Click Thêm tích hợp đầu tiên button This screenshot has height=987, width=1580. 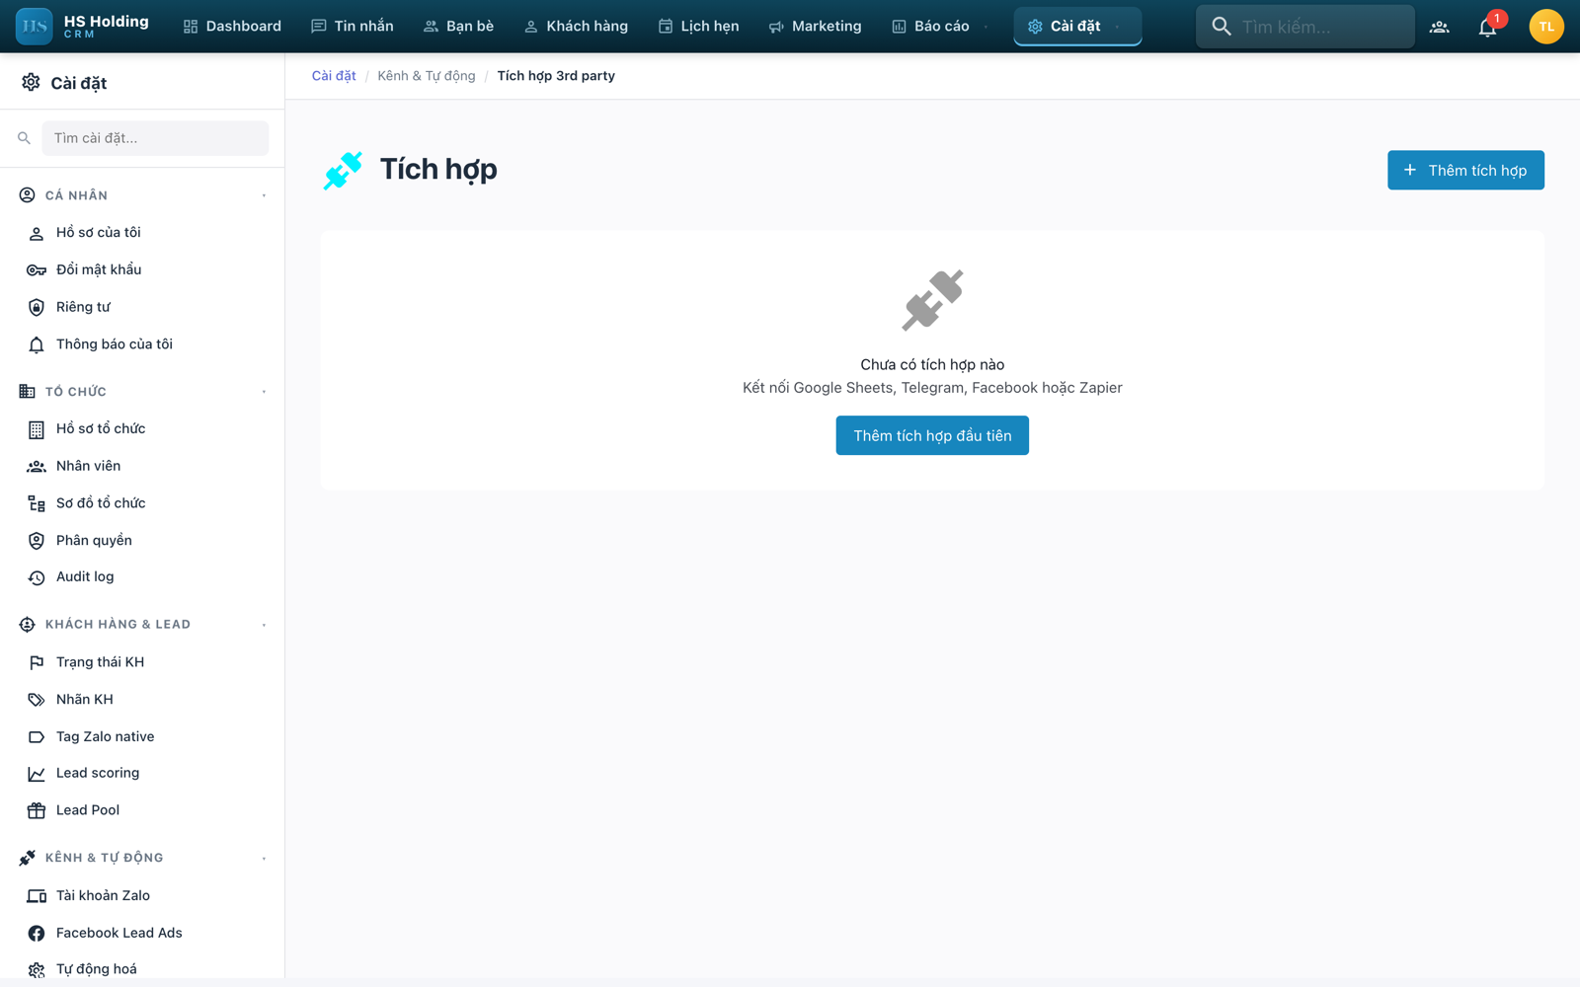click(932, 435)
